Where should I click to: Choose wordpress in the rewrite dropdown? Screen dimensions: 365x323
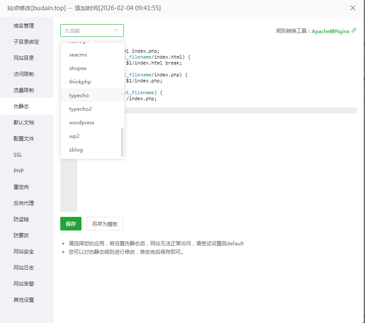81,123
